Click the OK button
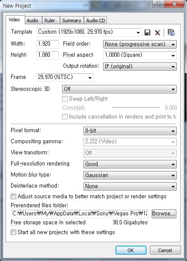The image size is (187, 261). 131,250
